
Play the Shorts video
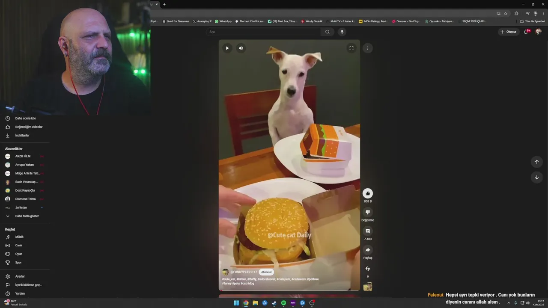pos(227,48)
